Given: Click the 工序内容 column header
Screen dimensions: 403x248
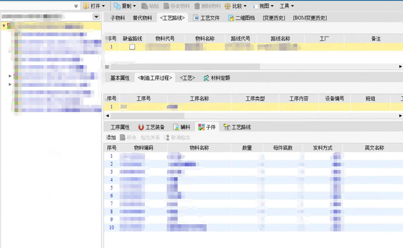Looking at the screenshot, I should tap(299, 99).
